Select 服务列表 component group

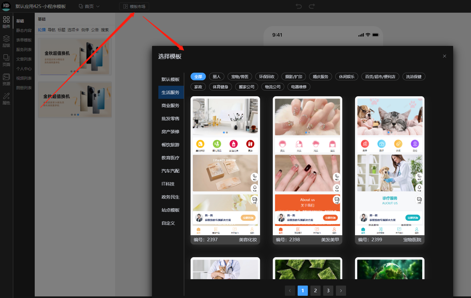(x=24, y=50)
